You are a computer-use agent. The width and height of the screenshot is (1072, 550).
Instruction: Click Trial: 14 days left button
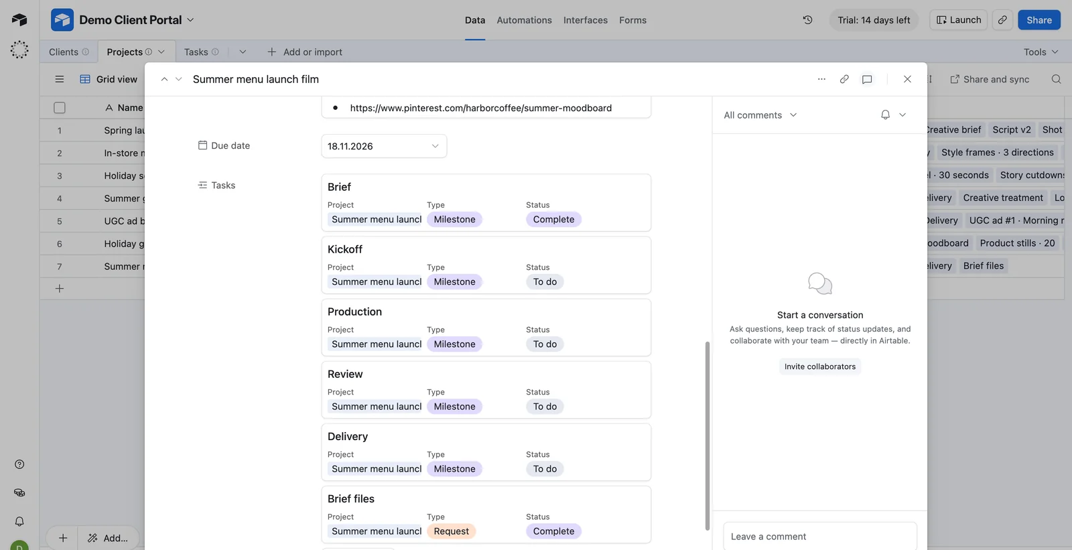[874, 20]
